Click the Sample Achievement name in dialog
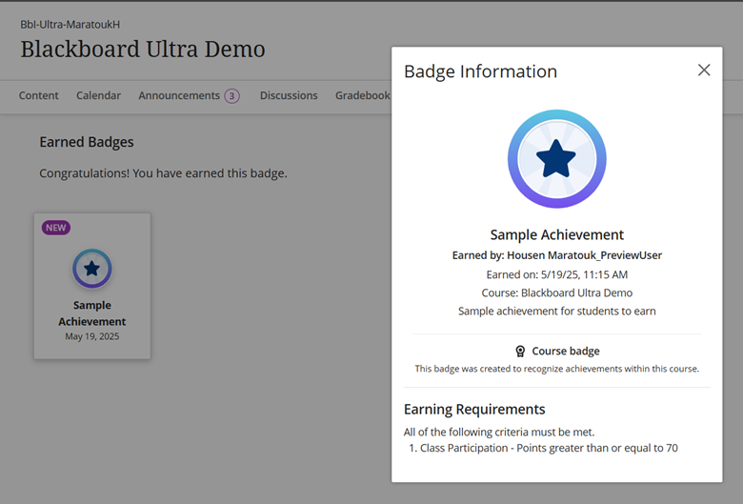 tap(556, 234)
